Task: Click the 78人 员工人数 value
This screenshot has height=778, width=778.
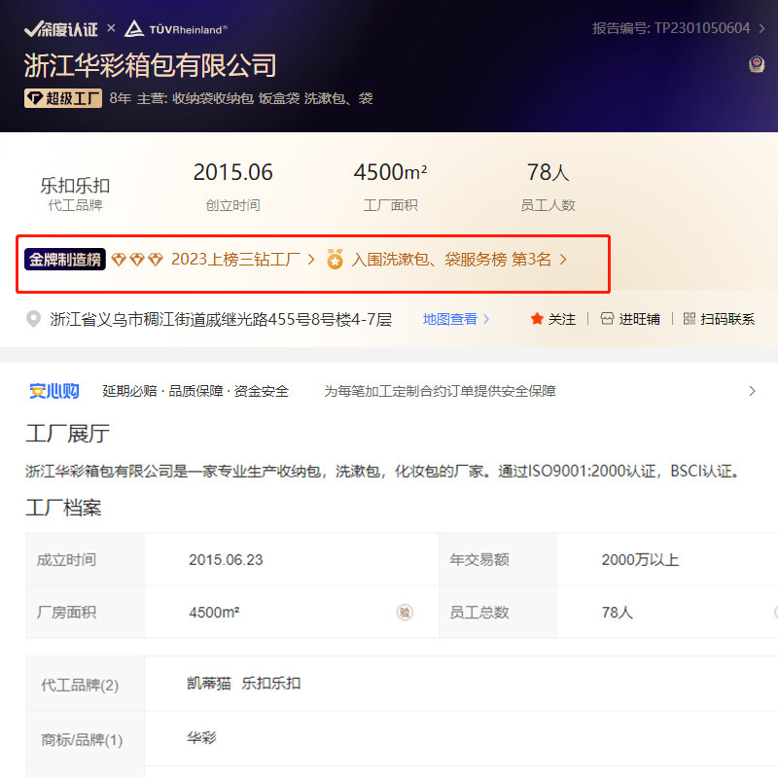Action: click(548, 172)
